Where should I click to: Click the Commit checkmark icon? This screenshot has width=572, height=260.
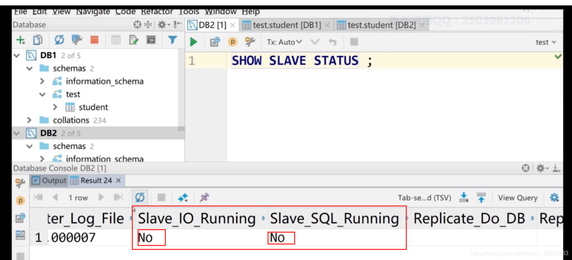pos(315,42)
